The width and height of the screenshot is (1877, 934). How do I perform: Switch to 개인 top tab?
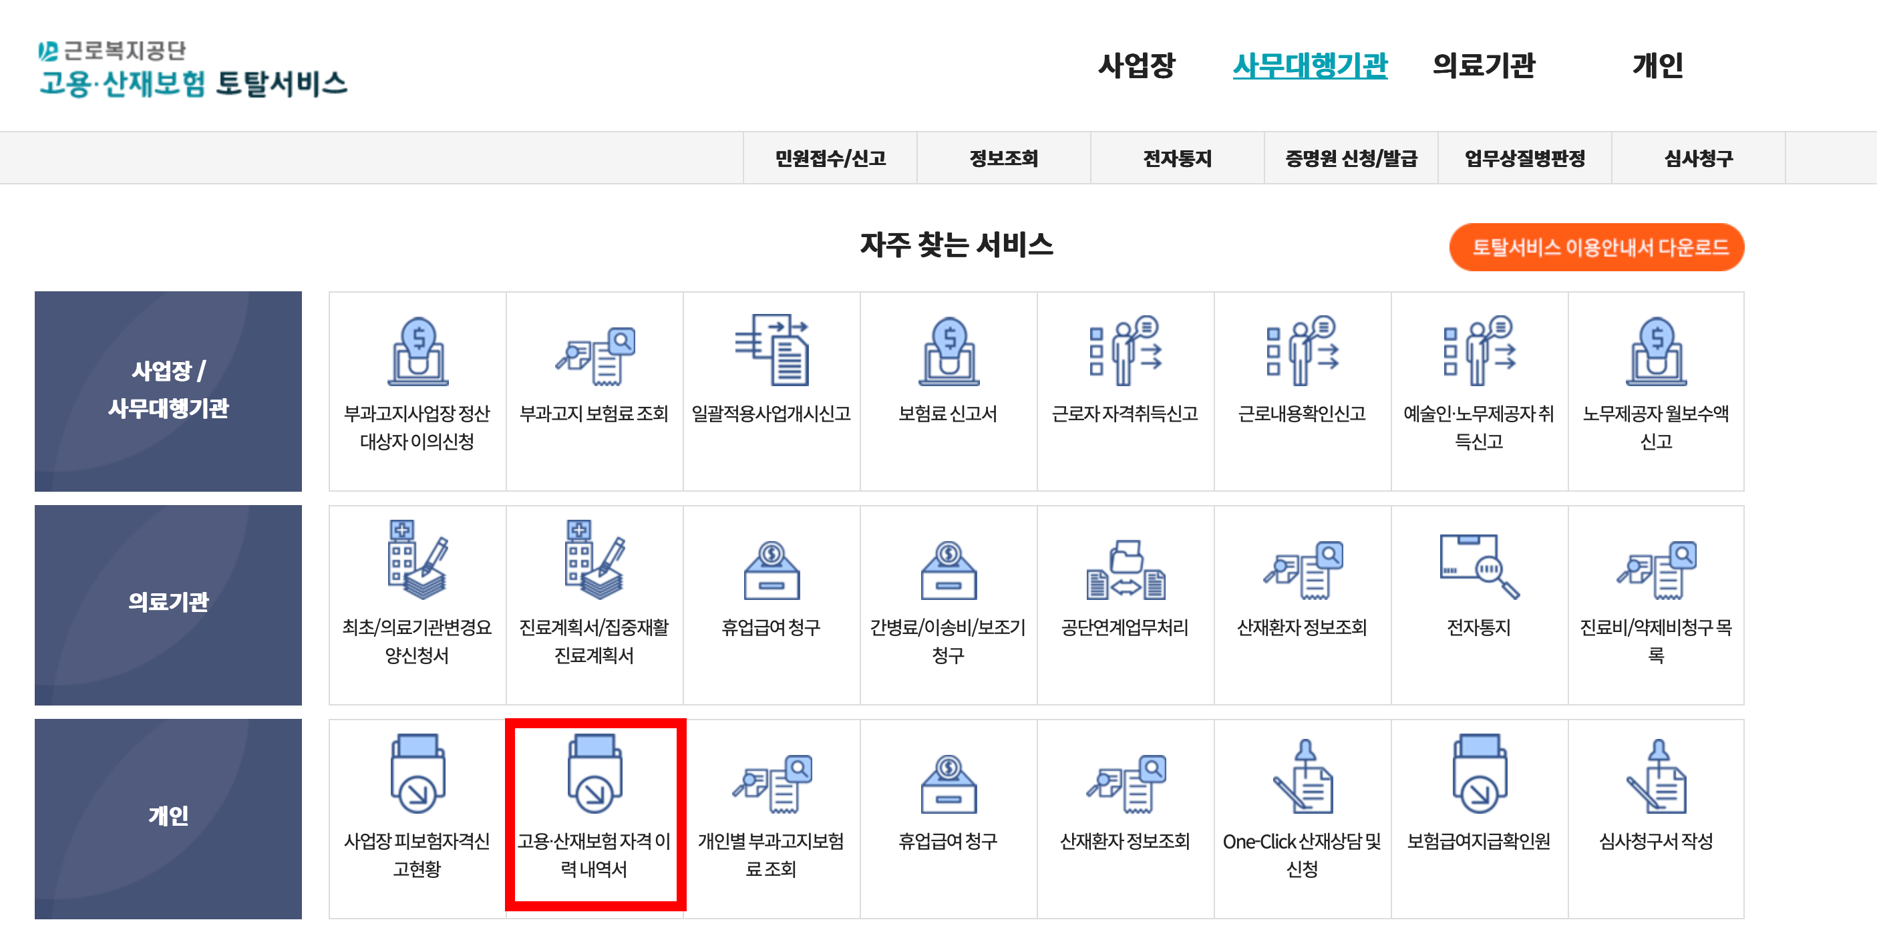click(1657, 65)
